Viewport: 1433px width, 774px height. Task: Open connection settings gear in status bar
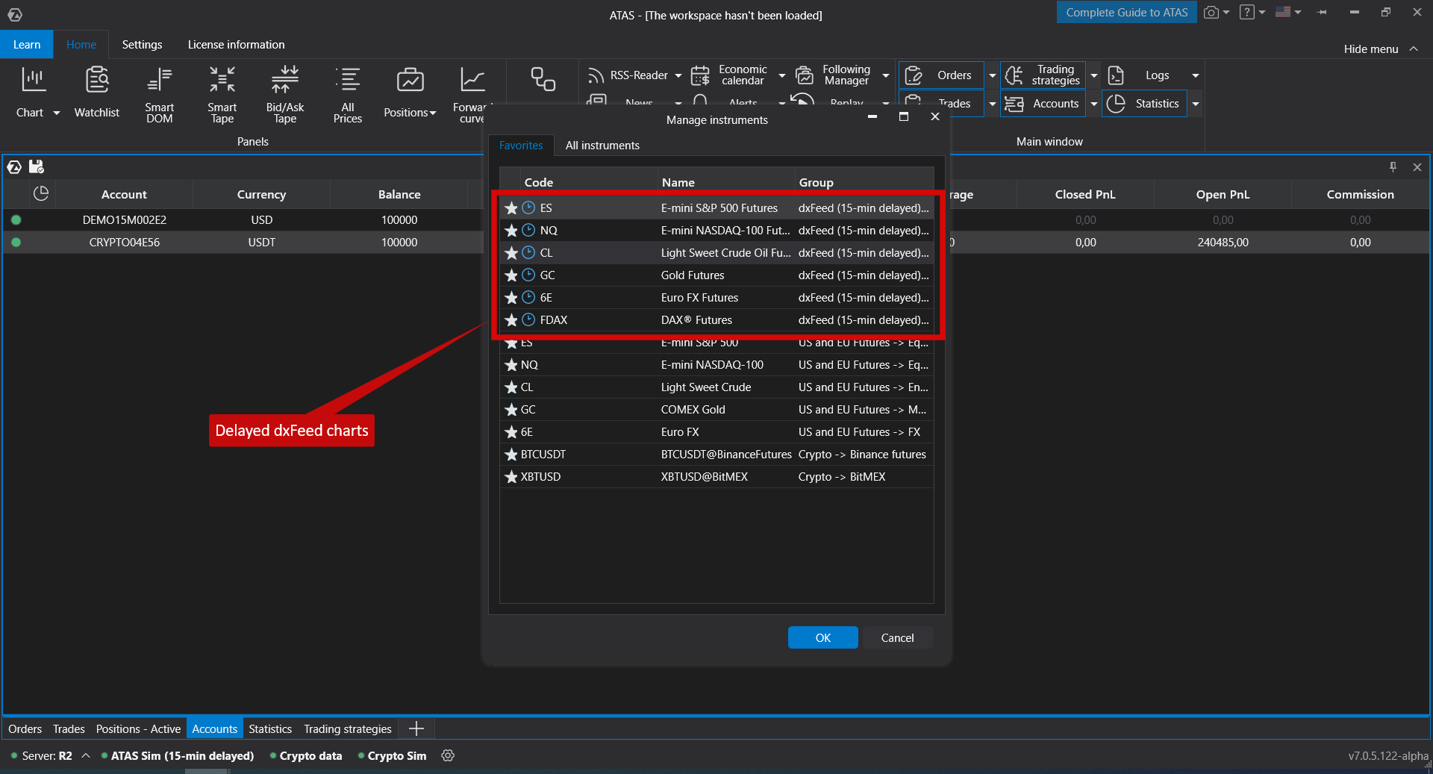[x=448, y=755]
